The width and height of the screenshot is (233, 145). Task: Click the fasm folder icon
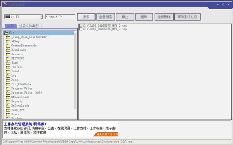(x=8, y=63)
